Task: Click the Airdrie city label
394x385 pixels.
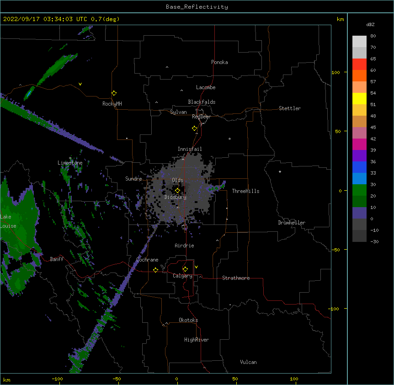Action: click(x=184, y=246)
